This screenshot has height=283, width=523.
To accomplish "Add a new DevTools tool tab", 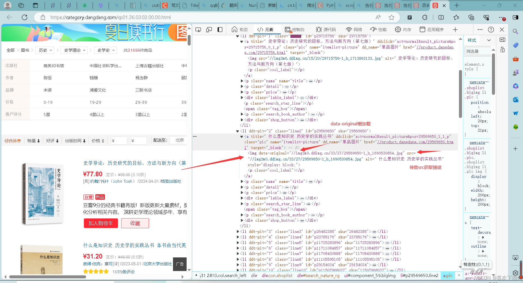I will [455, 30].
